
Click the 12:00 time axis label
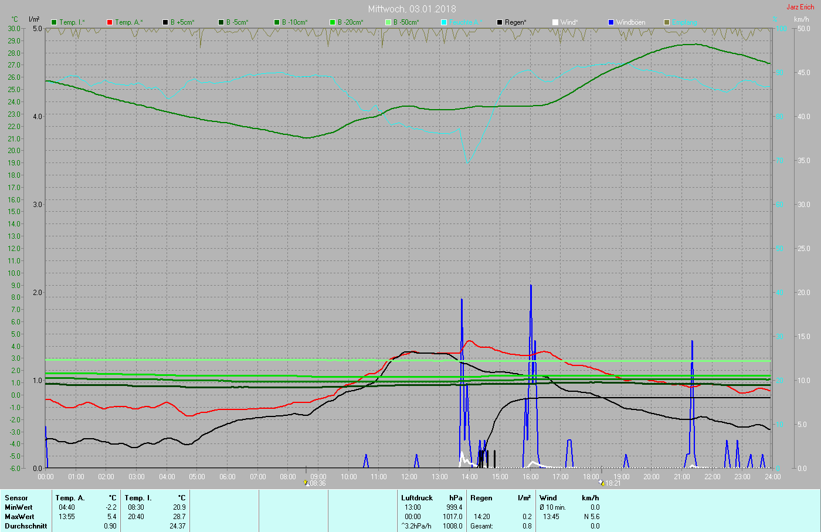(x=409, y=477)
